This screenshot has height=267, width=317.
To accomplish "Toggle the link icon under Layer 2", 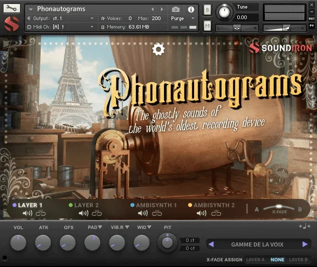I will [97, 213].
